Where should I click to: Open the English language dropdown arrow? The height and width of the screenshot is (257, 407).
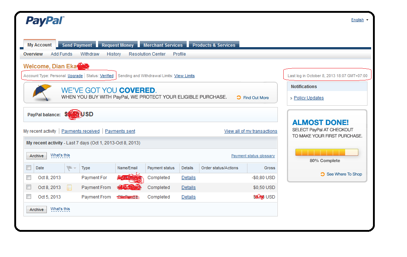(x=367, y=20)
